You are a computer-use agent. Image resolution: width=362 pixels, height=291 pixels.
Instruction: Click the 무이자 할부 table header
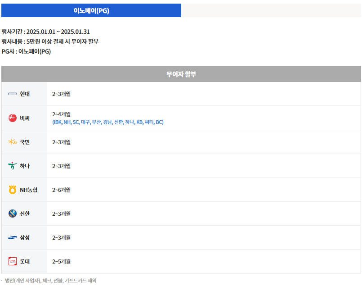point(181,74)
